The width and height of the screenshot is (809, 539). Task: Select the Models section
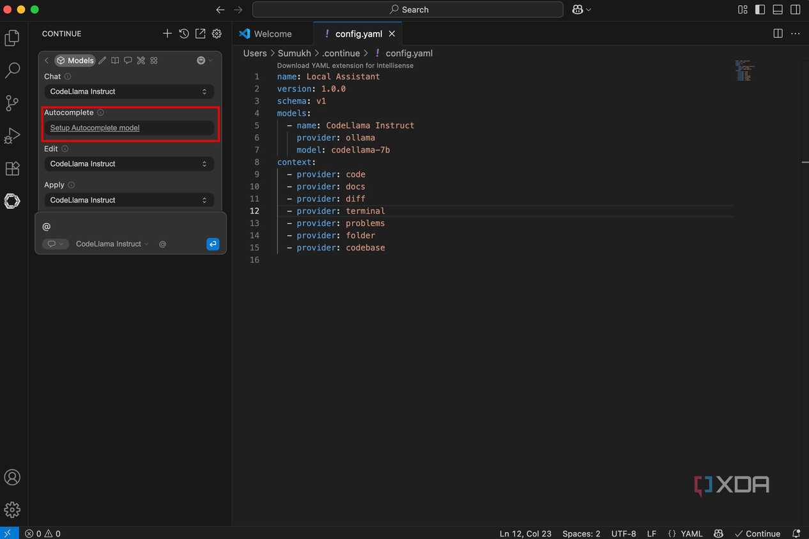(75, 61)
